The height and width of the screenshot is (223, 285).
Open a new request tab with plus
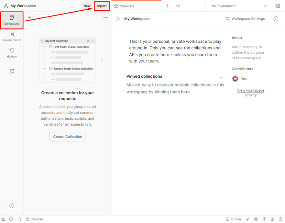coord(168,6)
